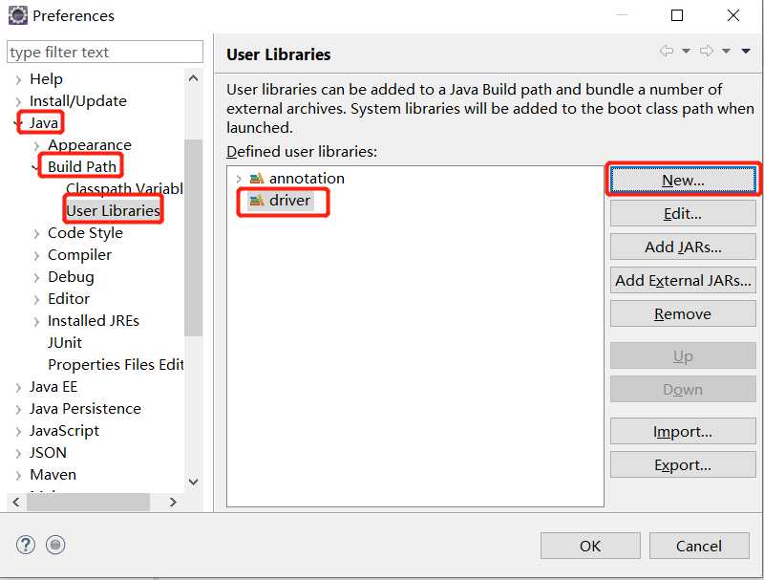Click the tree scroll up arrow
764x580 pixels.
pos(194,78)
